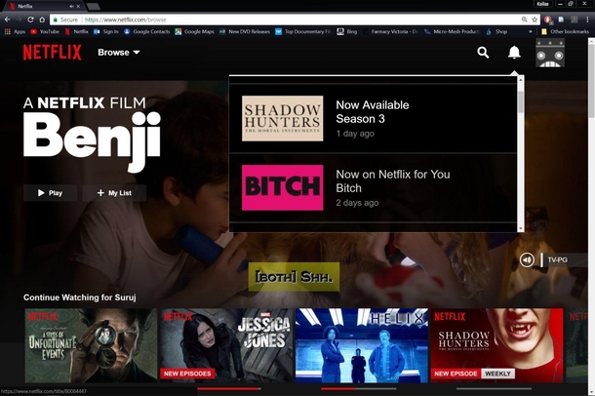Open the Browse dropdown menu

point(119,53)
